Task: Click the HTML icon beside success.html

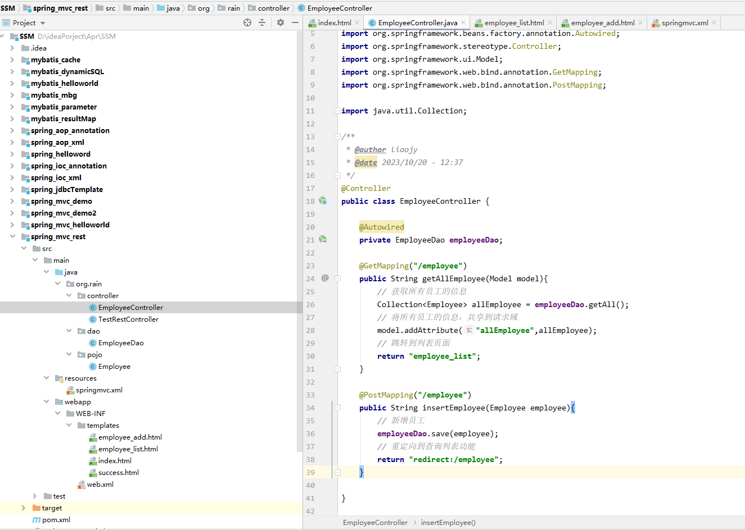Action: point(94,472)
